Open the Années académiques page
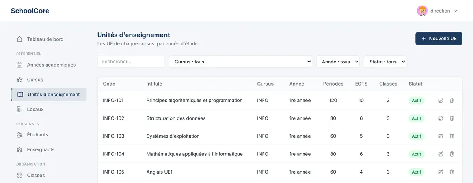The width and height of the screenshot is (473, 183). pos(48,65)
